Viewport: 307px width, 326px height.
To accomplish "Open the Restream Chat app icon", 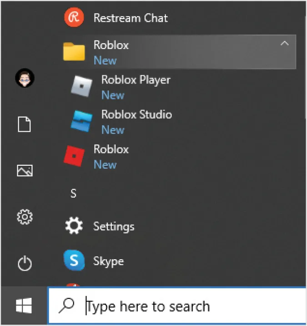I will 73,18.
